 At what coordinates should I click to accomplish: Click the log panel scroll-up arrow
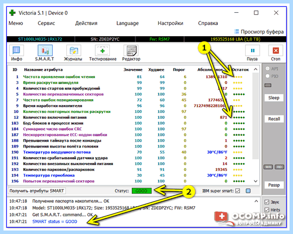(256, 201)
